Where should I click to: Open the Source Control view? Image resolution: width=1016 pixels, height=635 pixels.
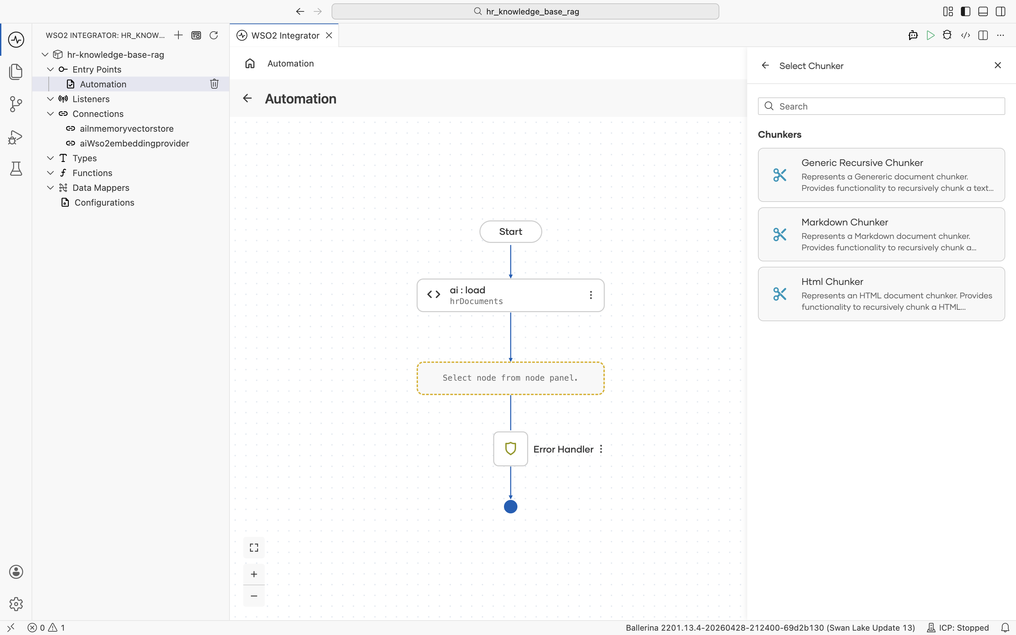(16, 104)
